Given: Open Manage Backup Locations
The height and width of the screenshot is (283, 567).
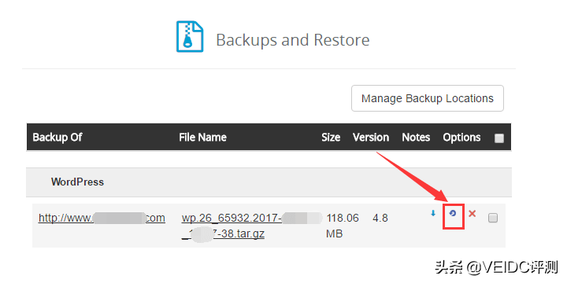Looking at the screenshot, I should (x=428, y=98).
